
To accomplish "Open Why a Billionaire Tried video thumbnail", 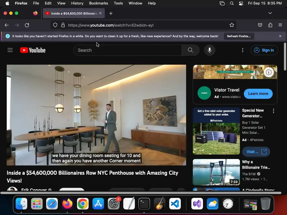I will click(x=216, y=172).
